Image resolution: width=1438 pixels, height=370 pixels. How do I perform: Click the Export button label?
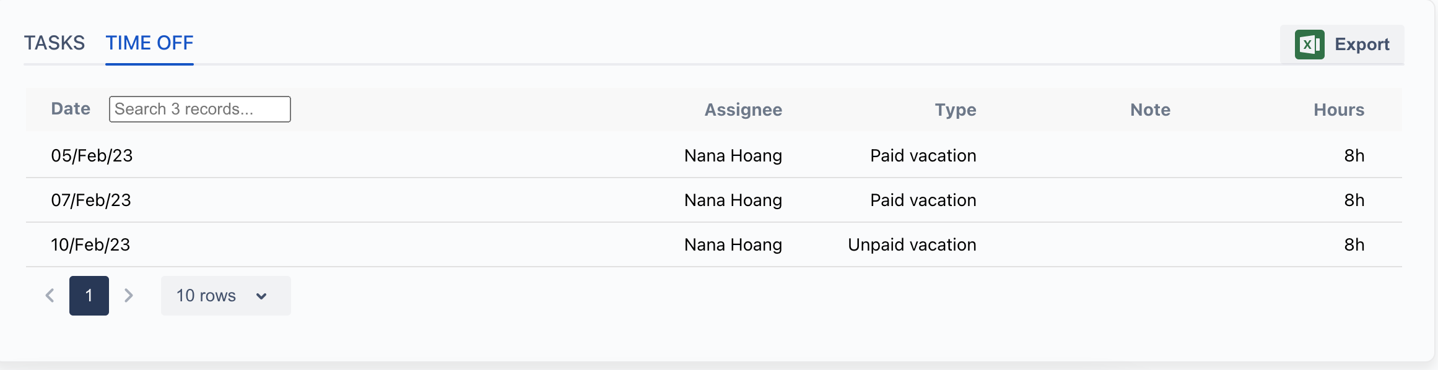1362,45
